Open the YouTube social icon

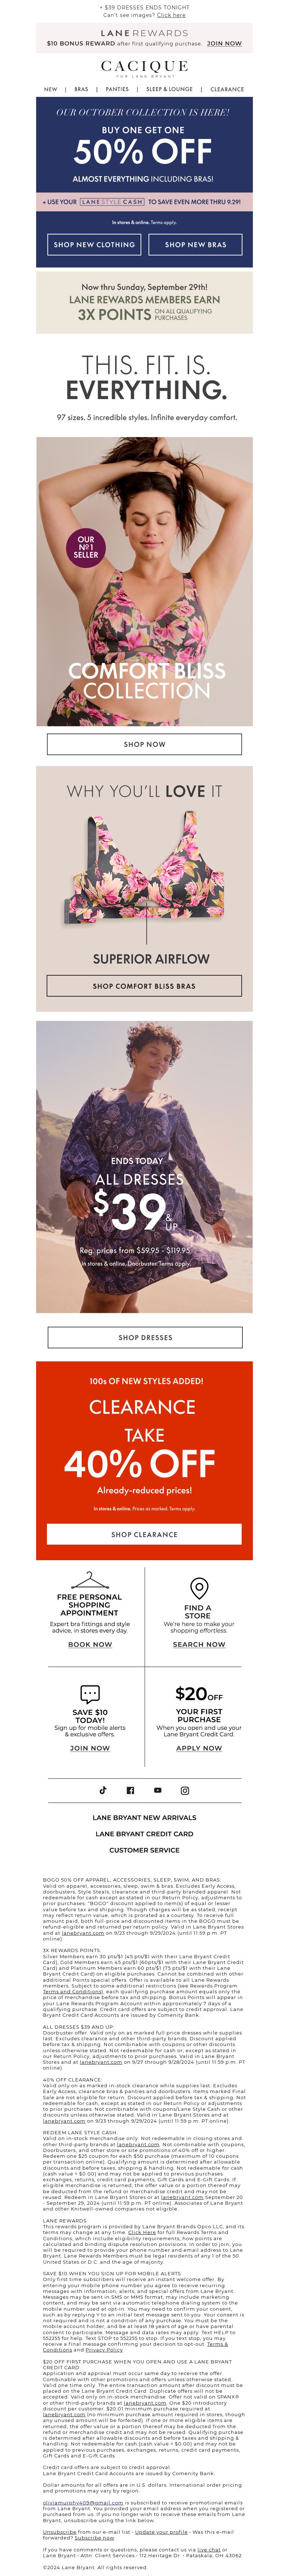pos(157,1790)
